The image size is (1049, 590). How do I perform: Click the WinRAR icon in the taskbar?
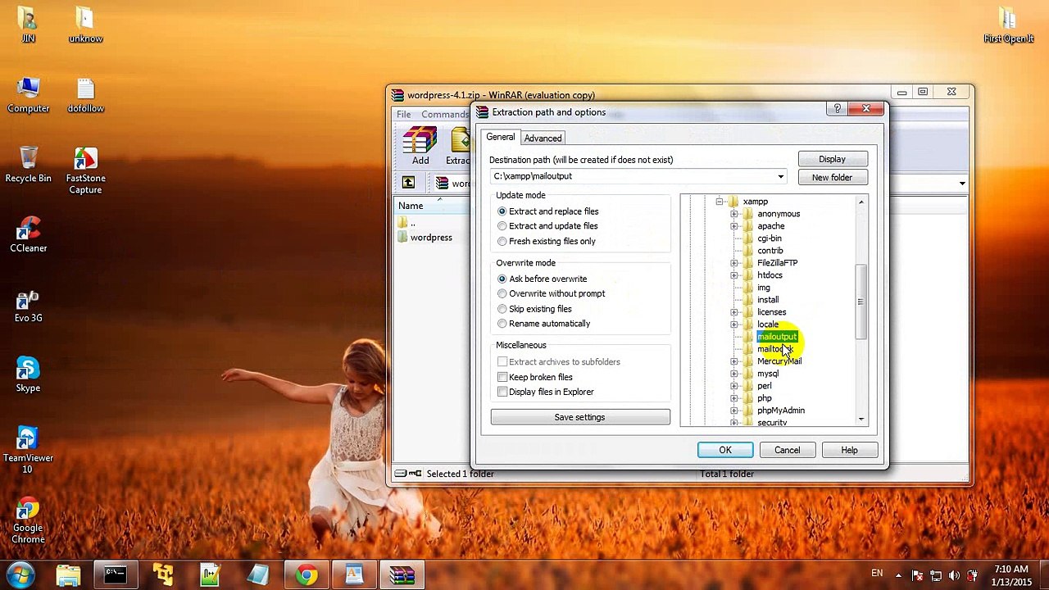[x=402, y=575]
